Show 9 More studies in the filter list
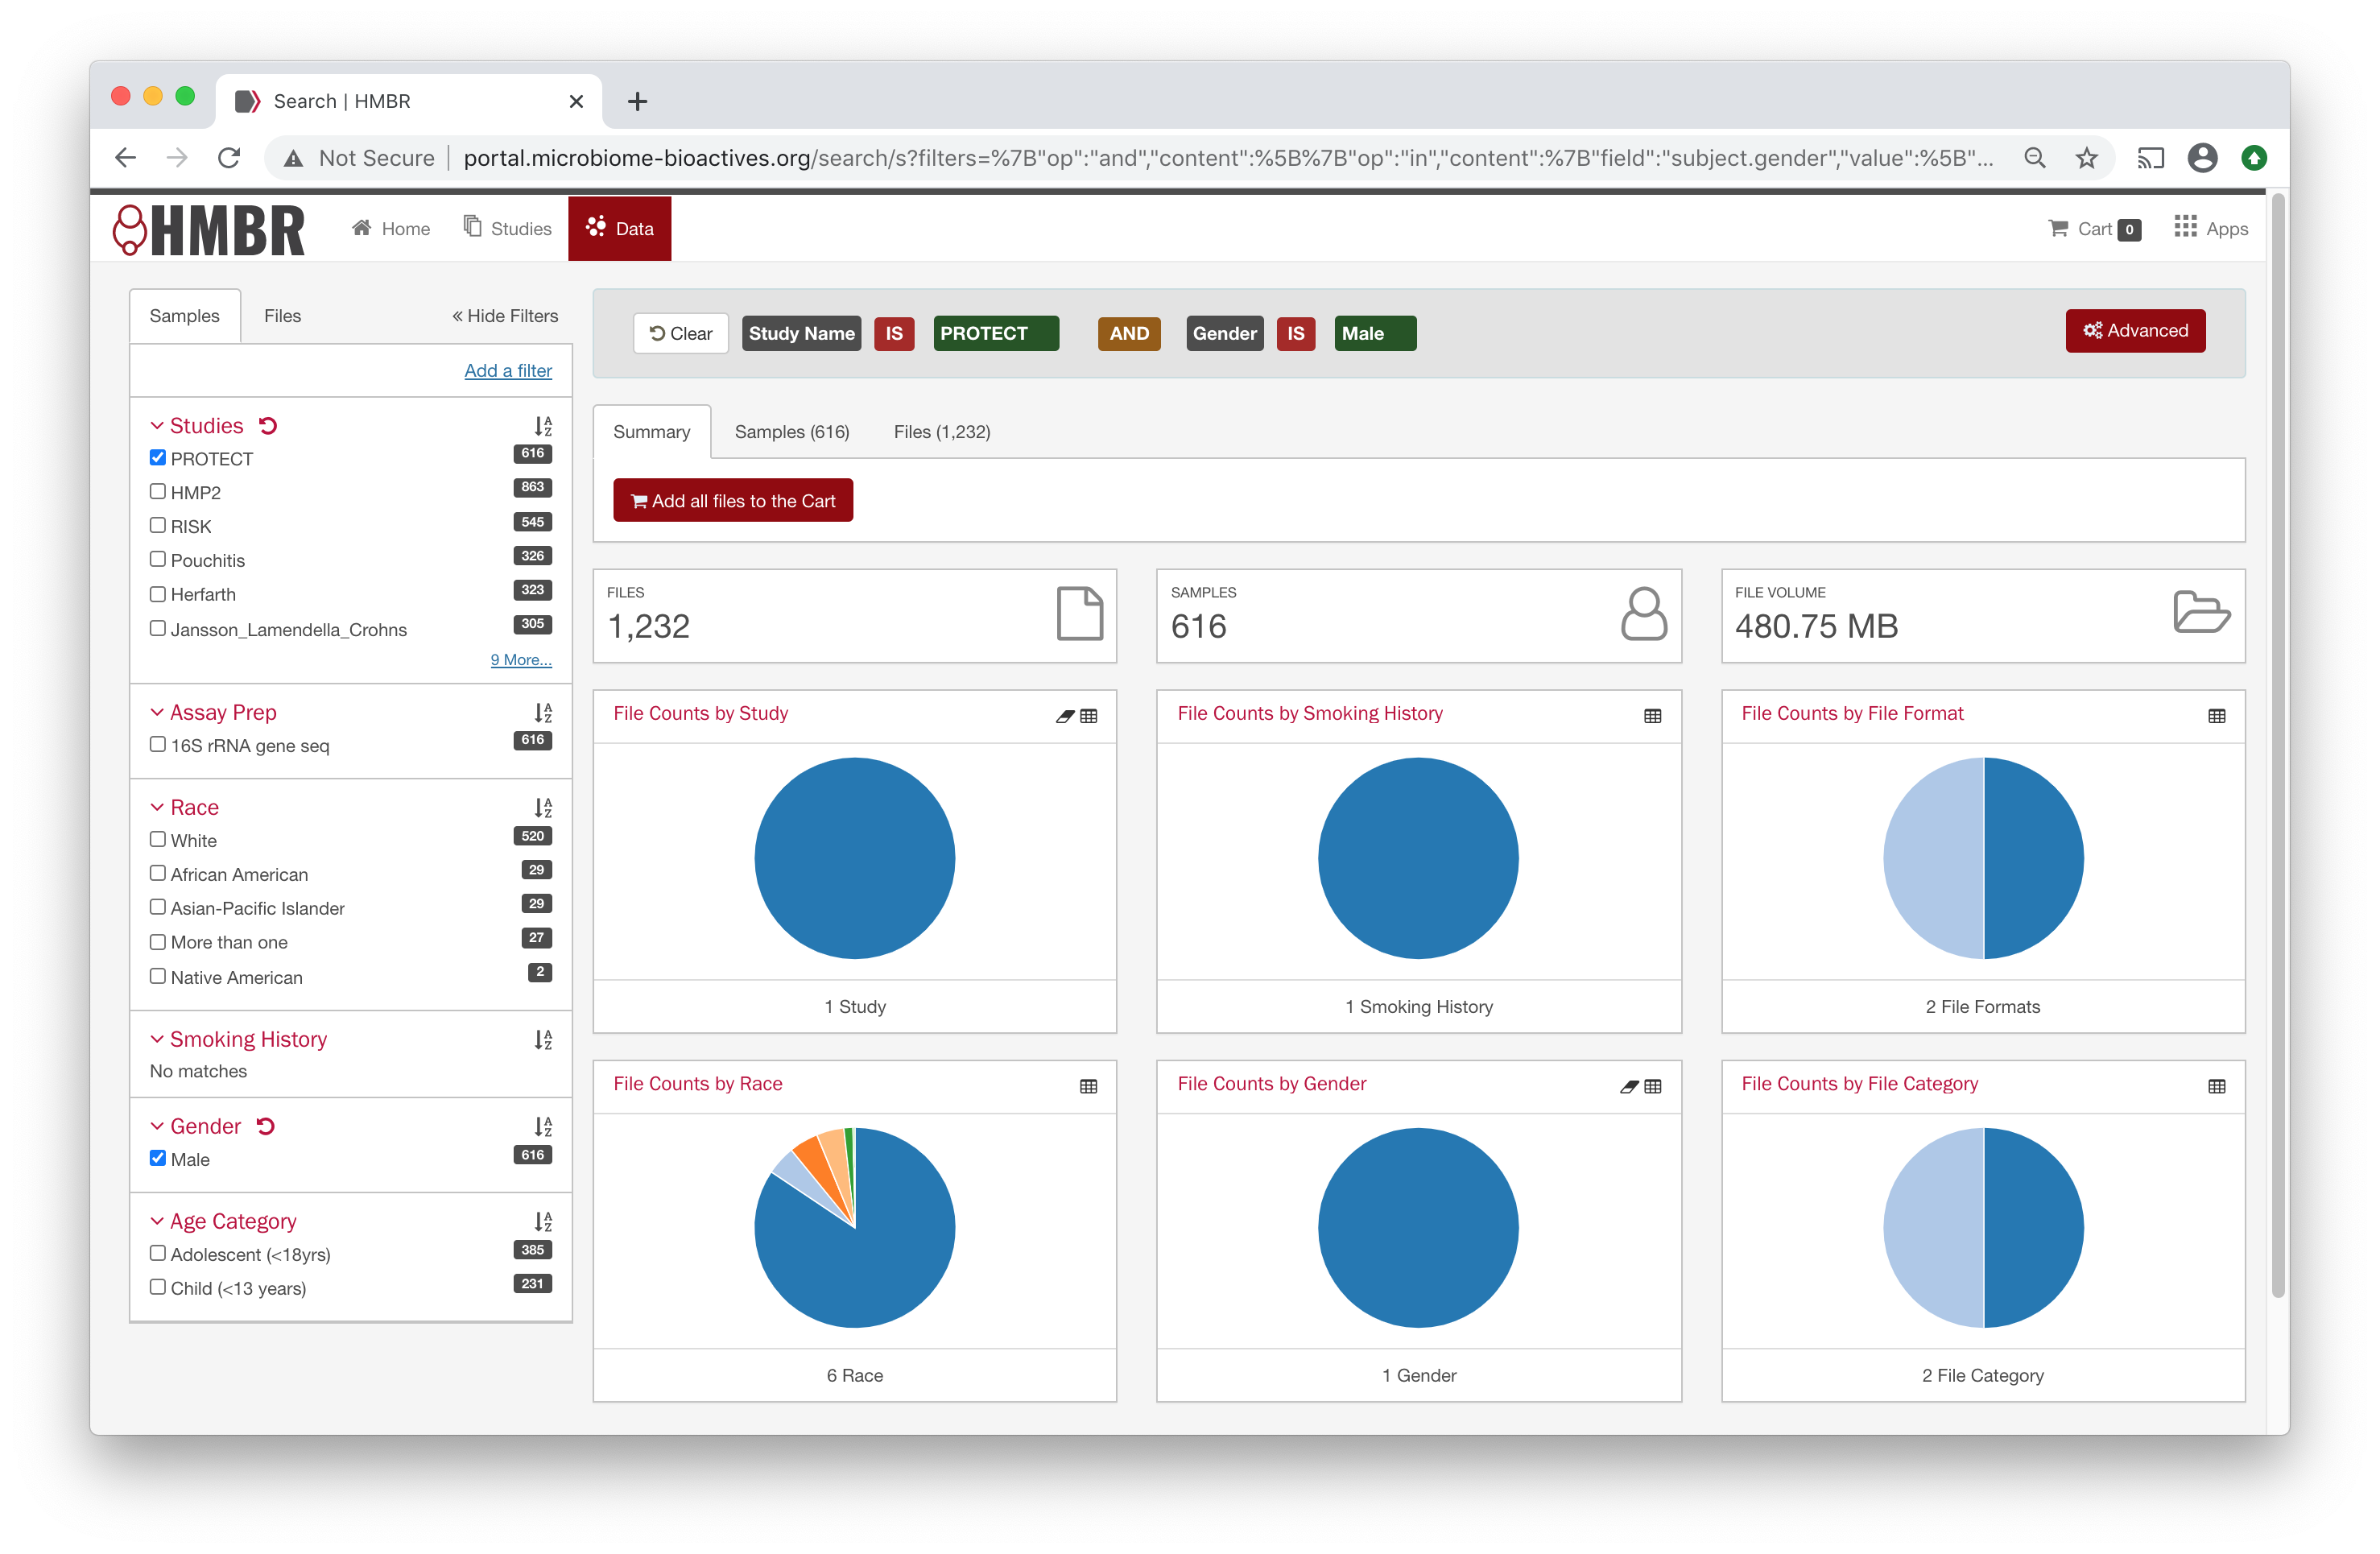The height and width of the screenshot is (1554, 2380). click(520, 659)
